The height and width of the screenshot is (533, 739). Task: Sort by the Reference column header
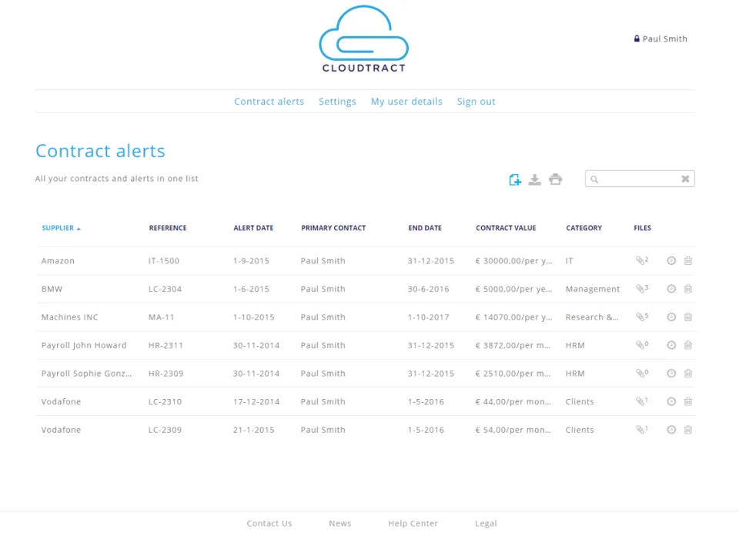pyautogui.click(x=168, y=228)
